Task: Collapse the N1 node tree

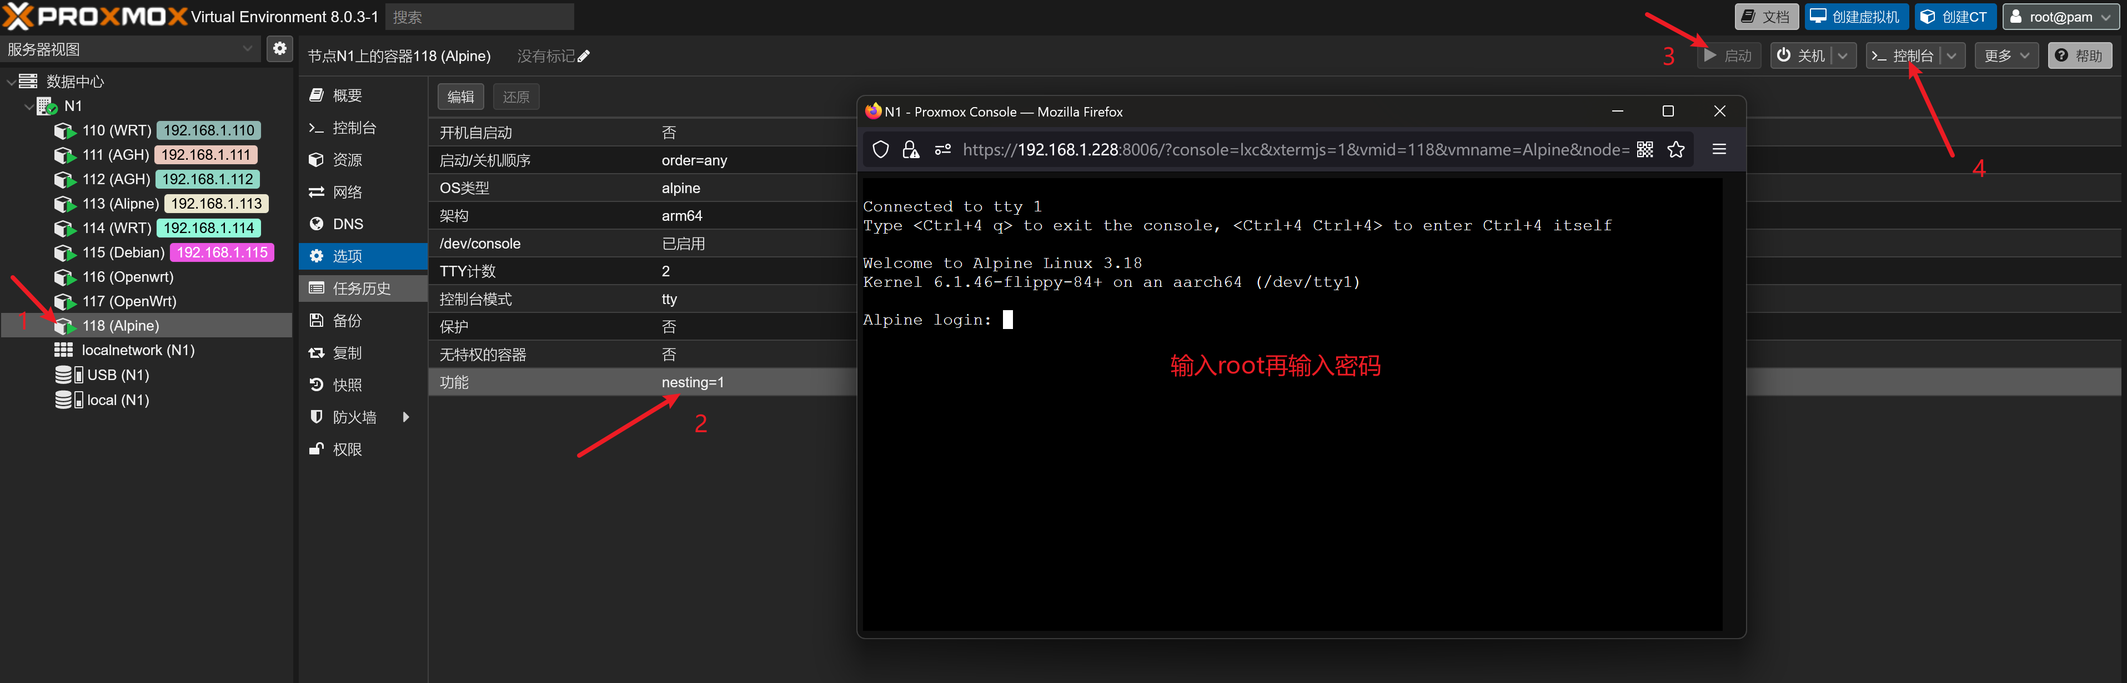Action: [29, 107]
